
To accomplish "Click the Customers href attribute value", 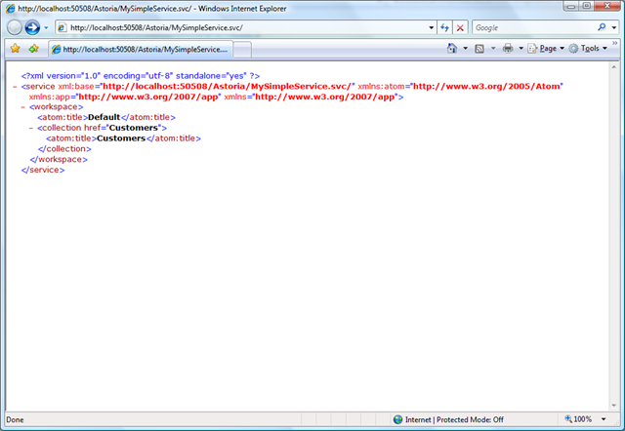I will coord(134,128).
